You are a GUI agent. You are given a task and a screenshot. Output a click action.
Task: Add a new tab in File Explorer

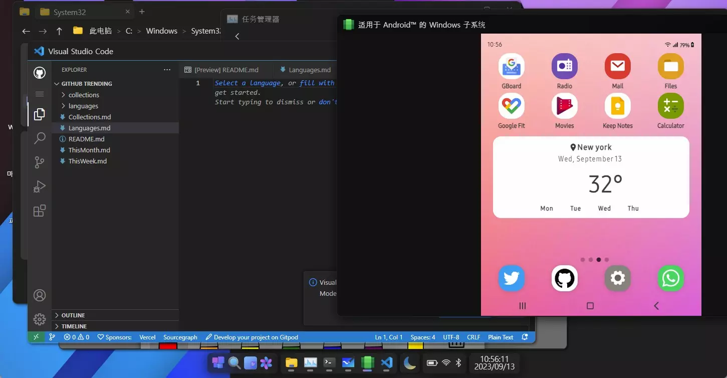click(x=142, y=12)
